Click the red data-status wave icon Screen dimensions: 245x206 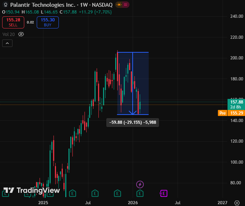pyautogui.click(x=126, y=5)
